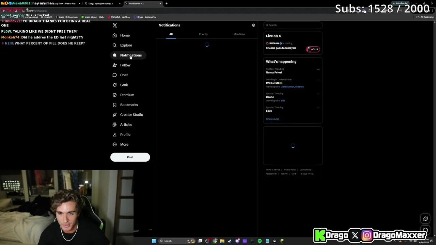Open the Edge trending topic

269,111
